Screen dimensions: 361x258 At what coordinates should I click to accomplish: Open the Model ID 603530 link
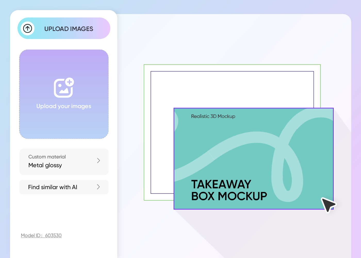tap(41, 235)
